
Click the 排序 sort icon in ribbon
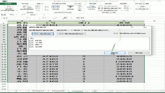pos(56,7)
